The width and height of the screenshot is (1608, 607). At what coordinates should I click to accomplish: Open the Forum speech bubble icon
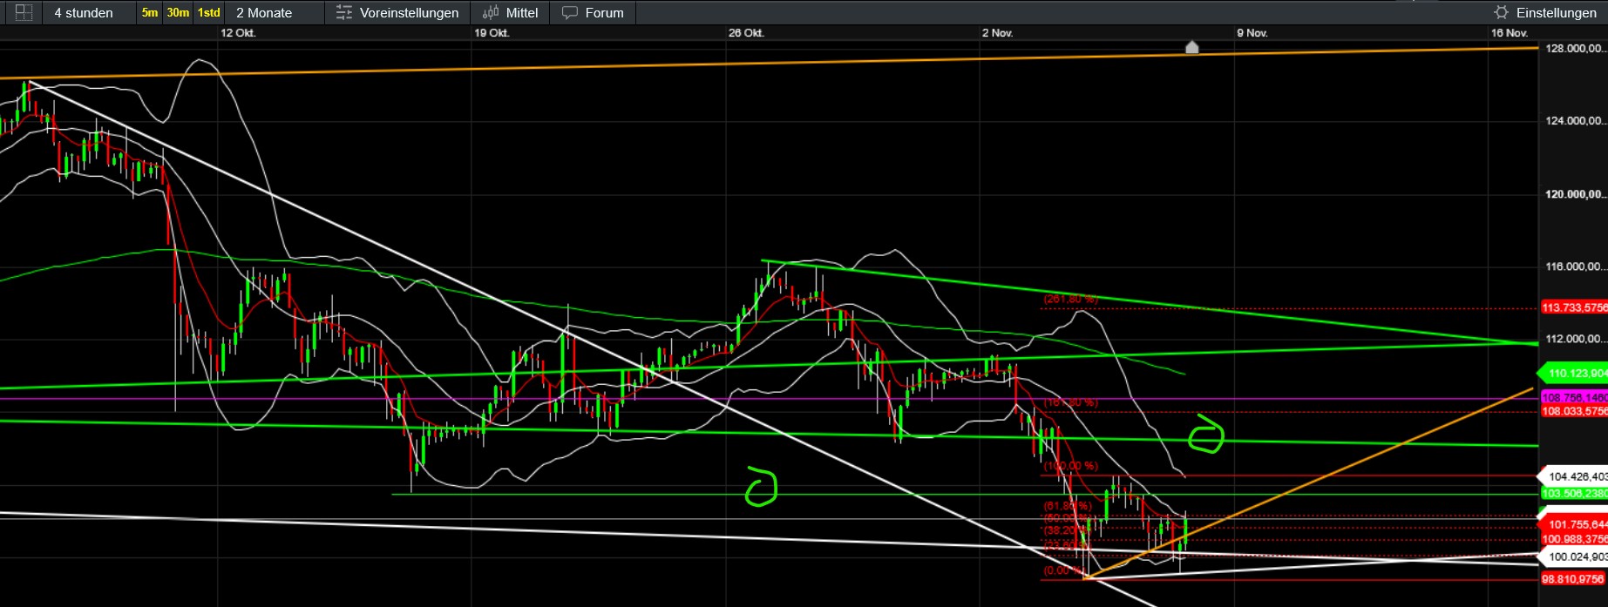pos(570,12)
